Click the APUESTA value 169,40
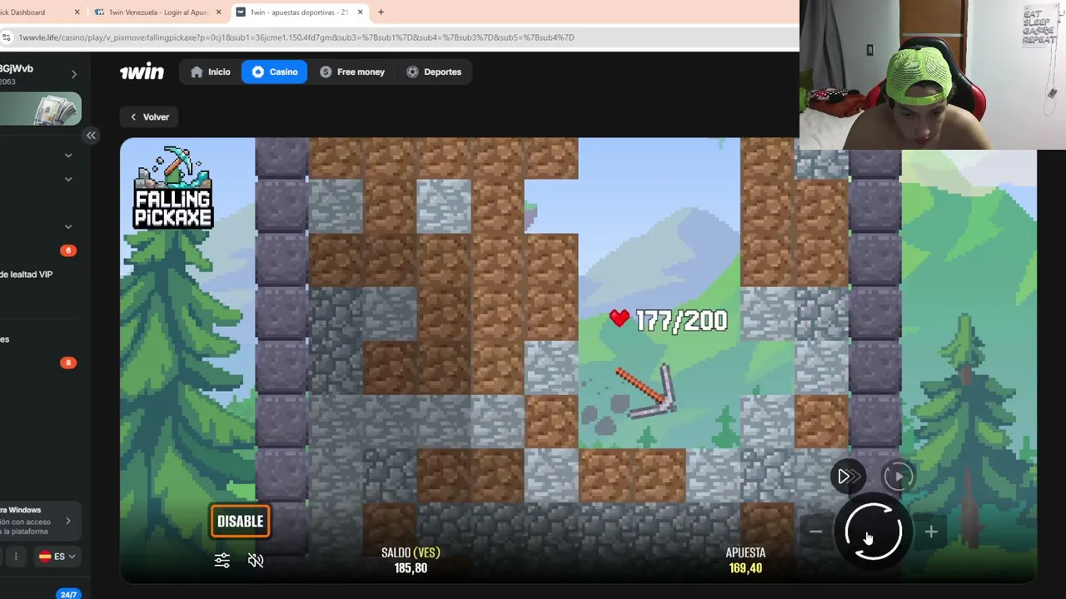 (x=745, y=568)
